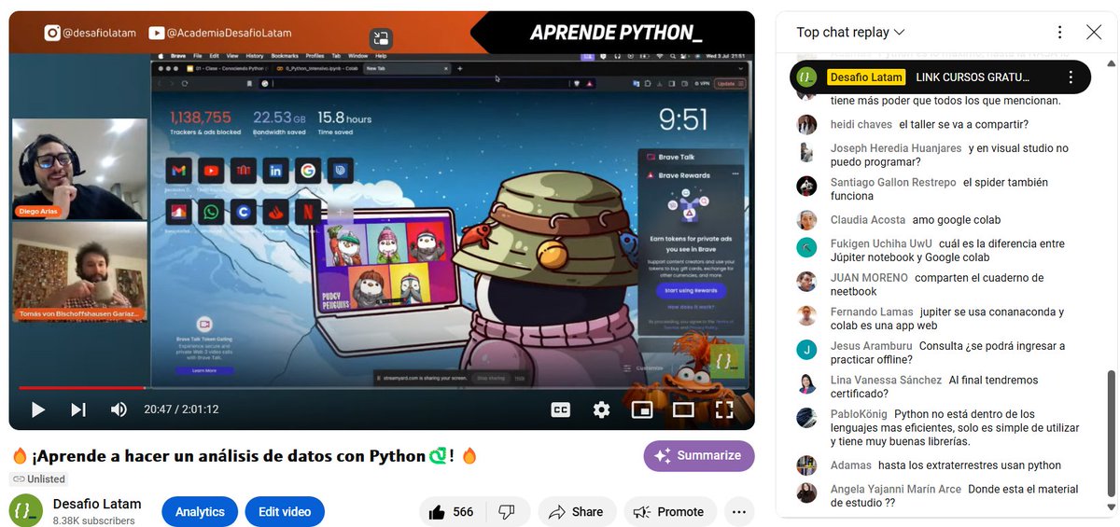
Task: Click heidi chaves chat avatar
Action: (x=807, y=125)
